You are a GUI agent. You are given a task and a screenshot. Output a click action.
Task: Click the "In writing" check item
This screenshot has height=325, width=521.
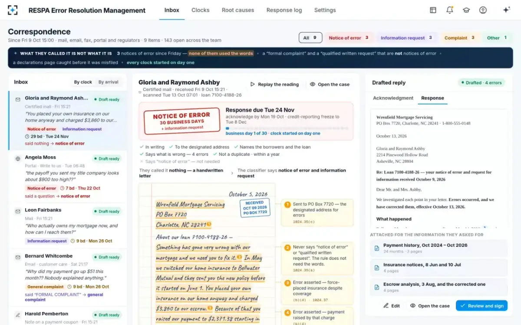click(152, 147)
